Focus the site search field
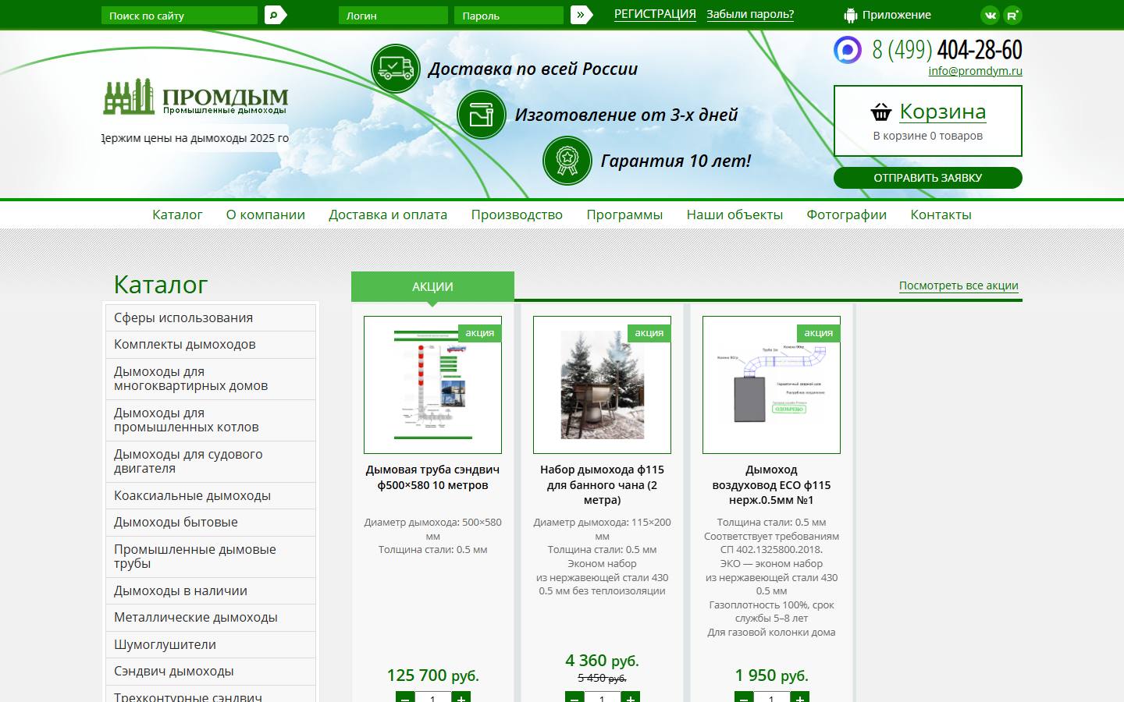This screenshot has width=1124, height=702. [x=180, y=15]
